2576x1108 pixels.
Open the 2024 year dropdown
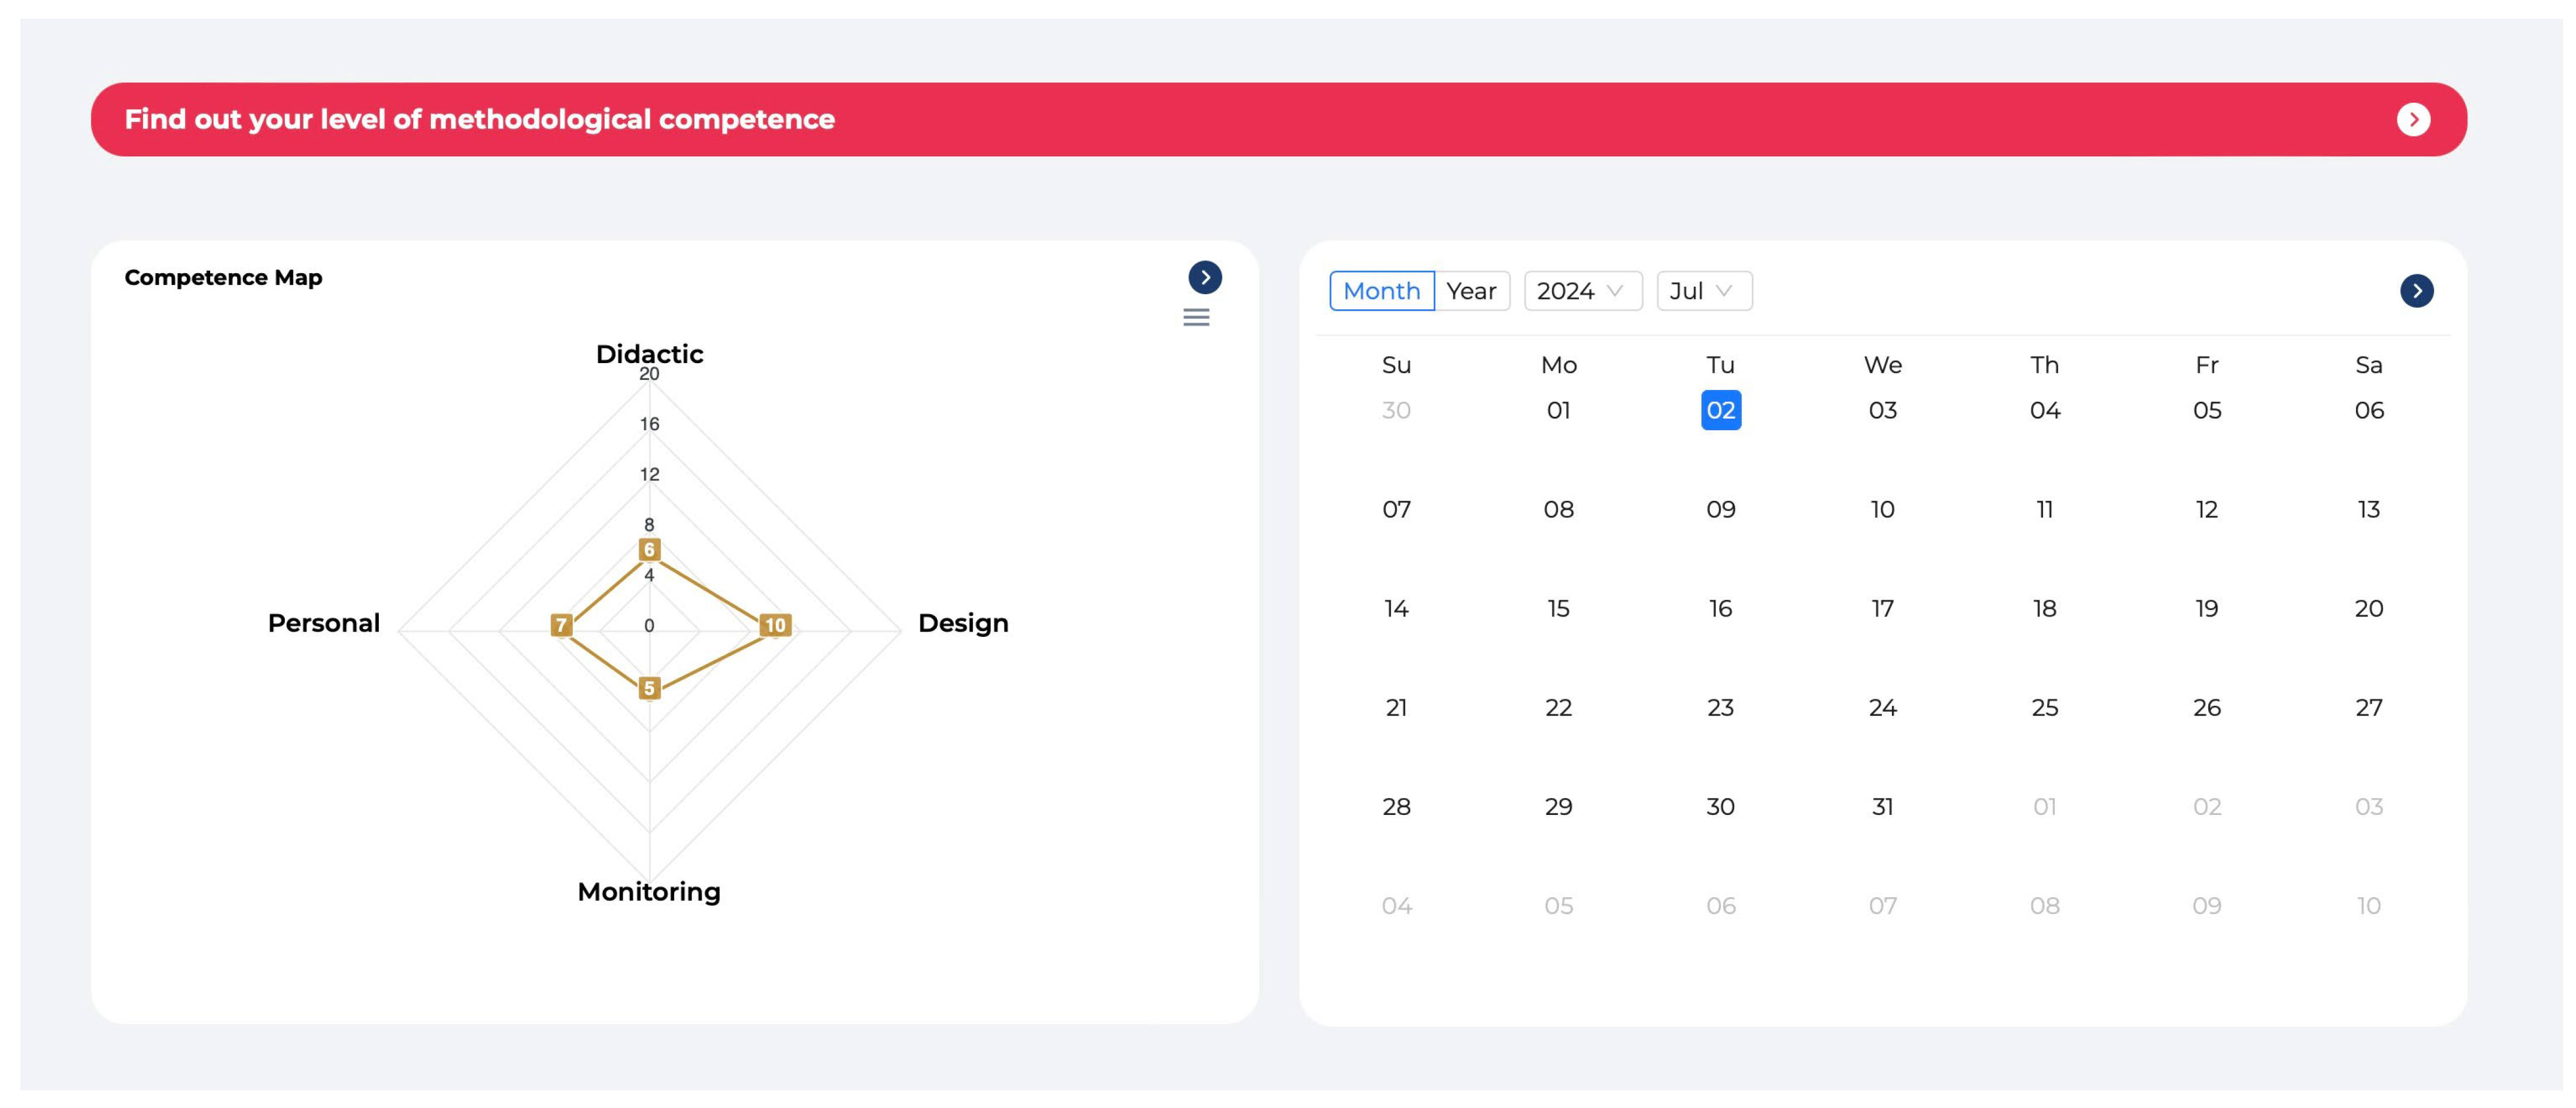(1581, 291)
